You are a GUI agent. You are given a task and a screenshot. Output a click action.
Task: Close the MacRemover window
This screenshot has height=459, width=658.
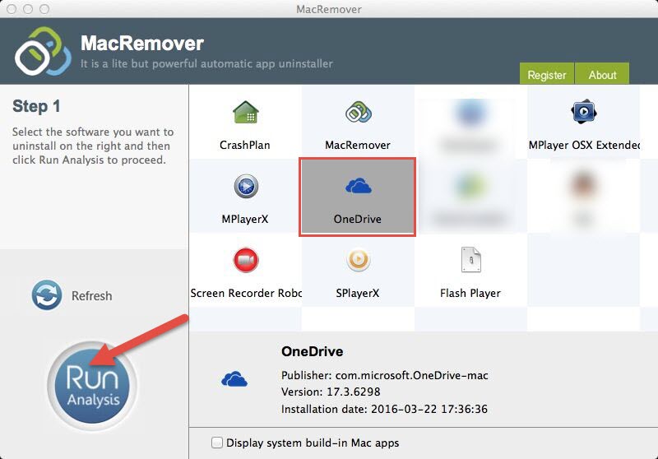click(12, 9)
